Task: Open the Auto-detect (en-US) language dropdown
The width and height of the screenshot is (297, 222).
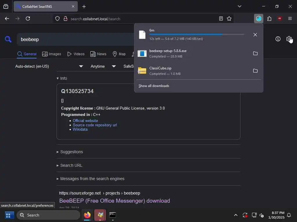Action: click(49, 66)
